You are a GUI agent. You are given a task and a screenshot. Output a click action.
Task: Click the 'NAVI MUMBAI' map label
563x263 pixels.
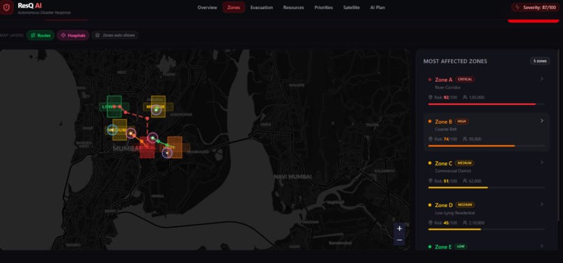[x=293, y=177]
